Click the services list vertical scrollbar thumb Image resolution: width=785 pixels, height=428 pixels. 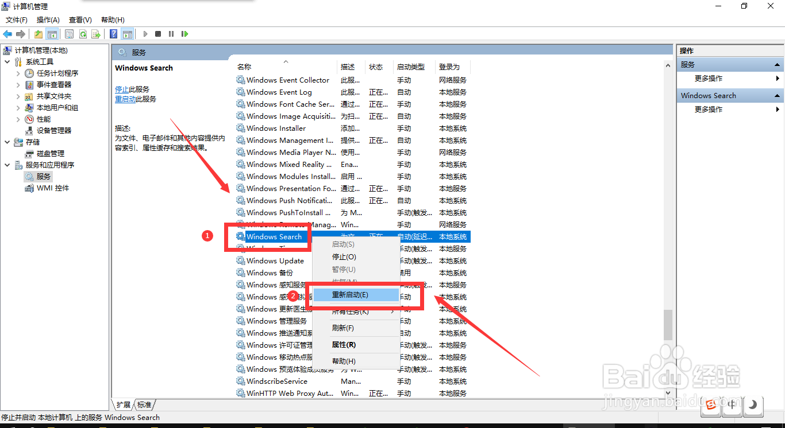668,325
